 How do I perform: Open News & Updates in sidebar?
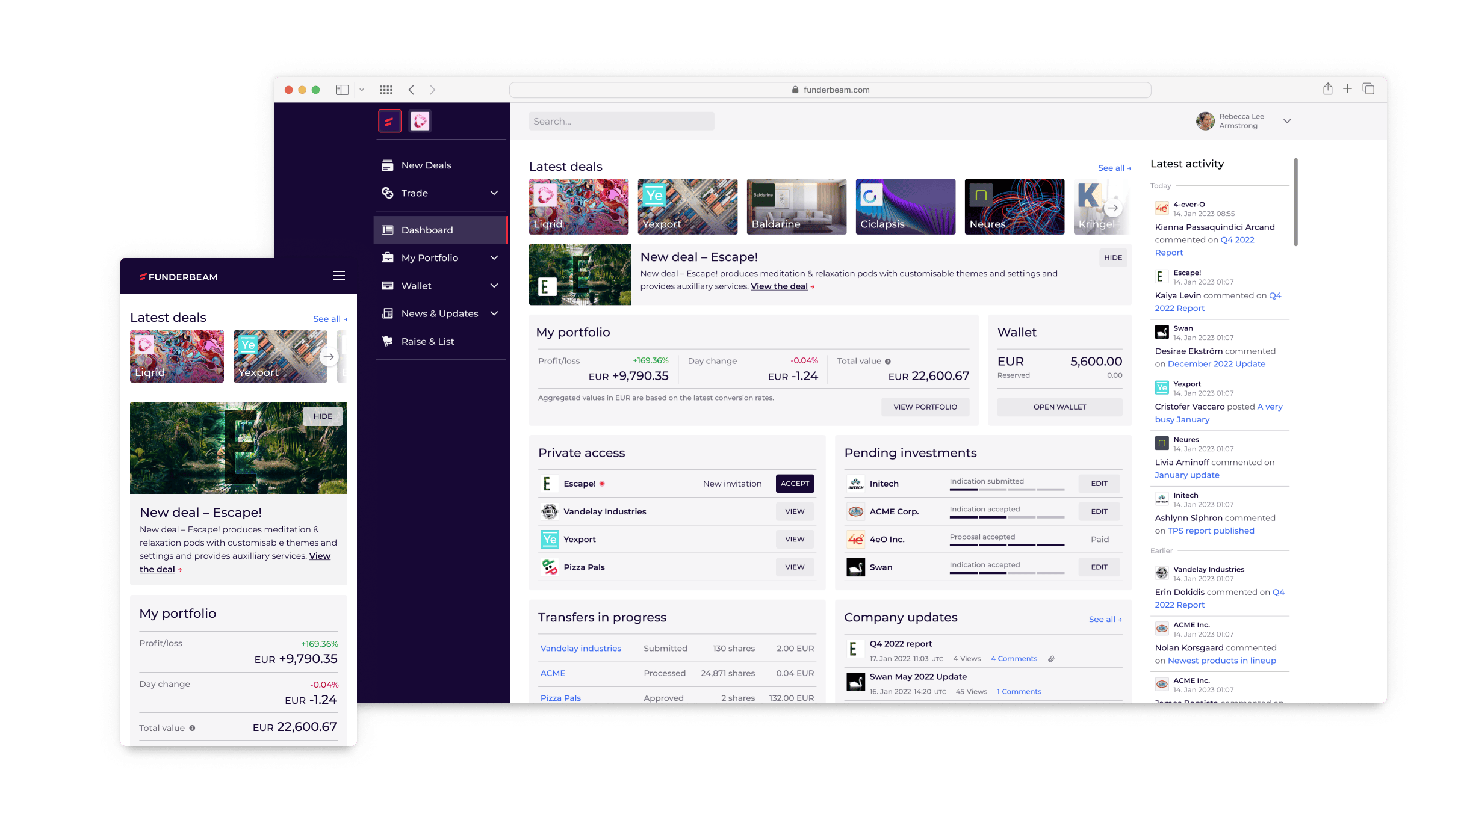(x=439, y=313)
